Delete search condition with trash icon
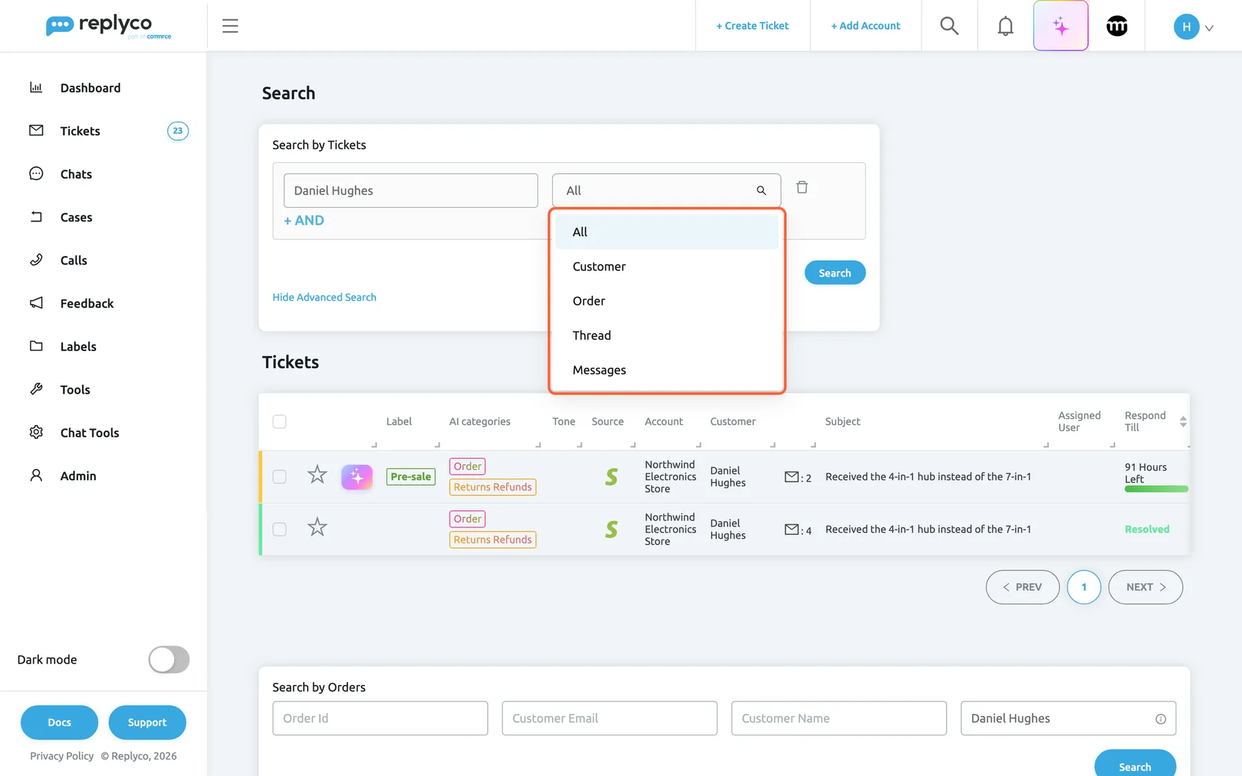This screenshot has height=776, width=1242. [x=802, y=187]
